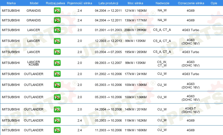
Task: Click the 195kW / 265KM power cell
Action: coord(135,52)
